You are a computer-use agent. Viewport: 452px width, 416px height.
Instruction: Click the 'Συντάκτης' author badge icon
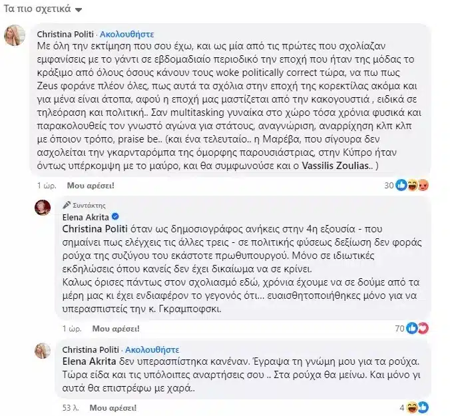(67, 205)
